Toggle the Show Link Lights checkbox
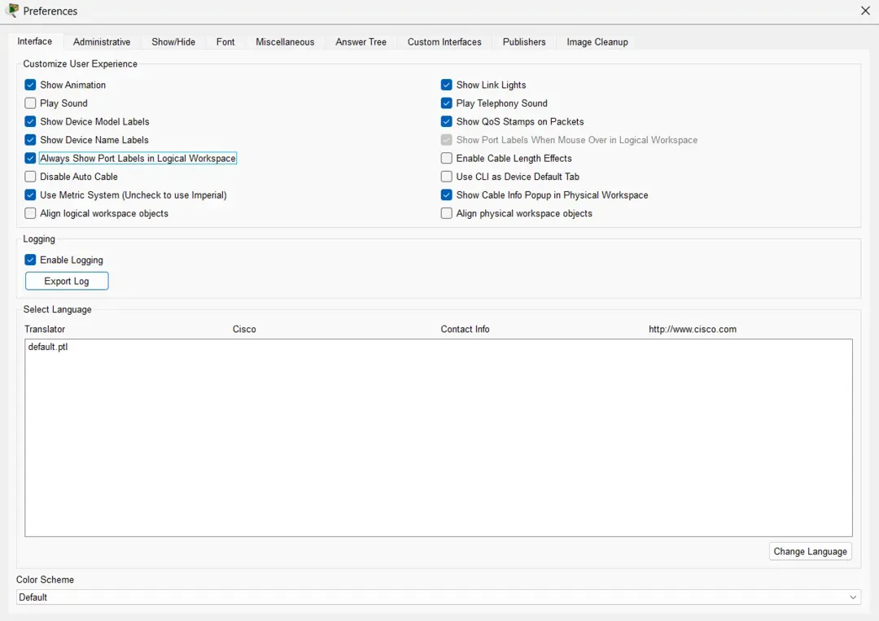879x621 pixels. (x=446, y=85)
